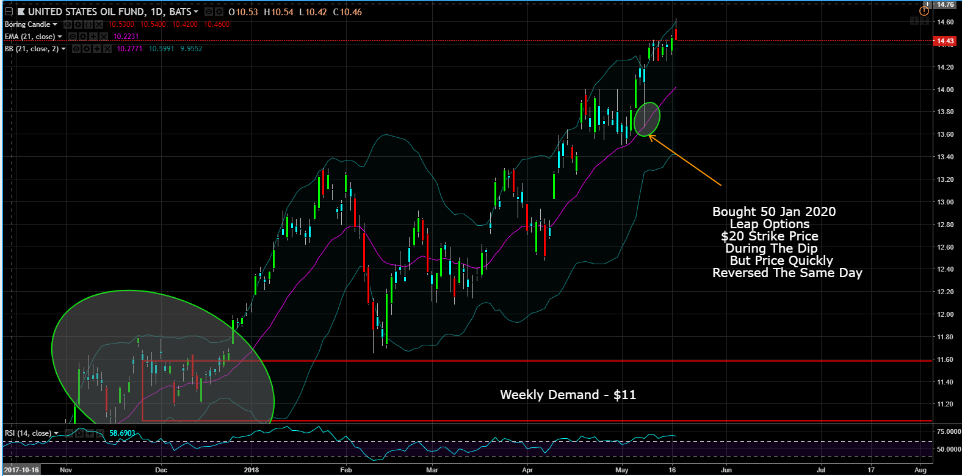Click the EMA value 10.2231
962x476 pixels.
(x=126, y=37)
